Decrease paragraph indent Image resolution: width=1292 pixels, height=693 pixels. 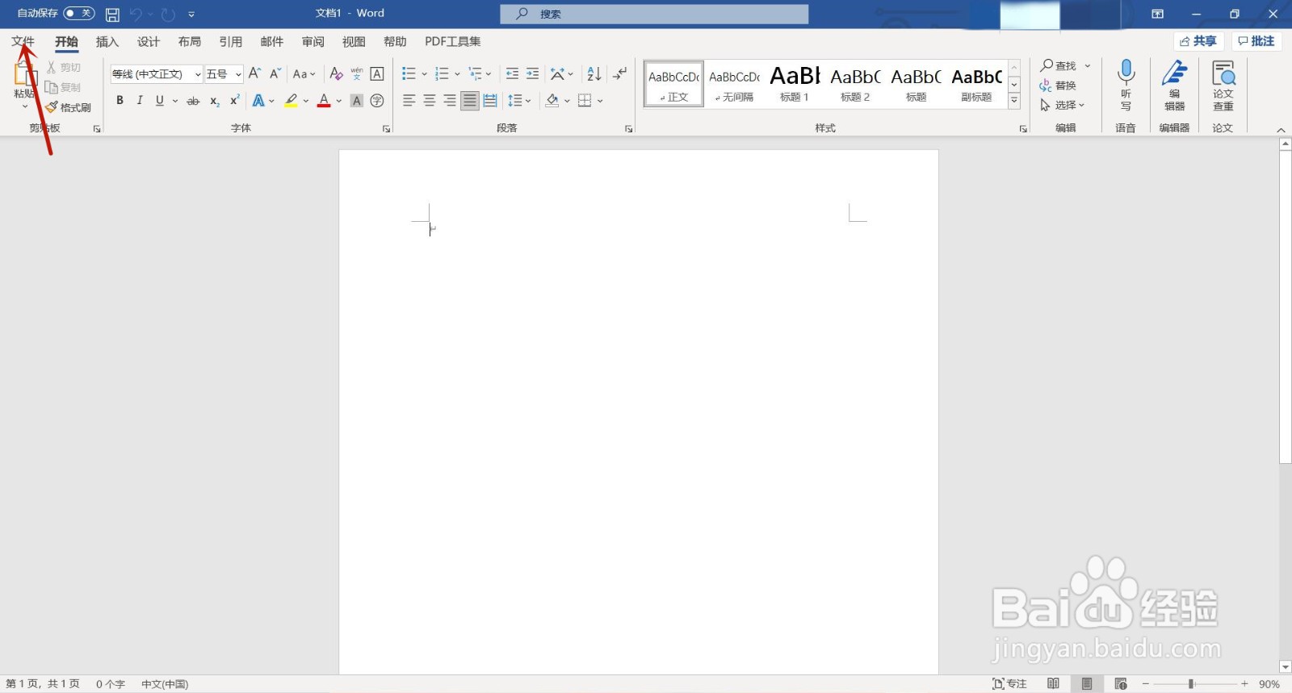click(x=512, y=73)
